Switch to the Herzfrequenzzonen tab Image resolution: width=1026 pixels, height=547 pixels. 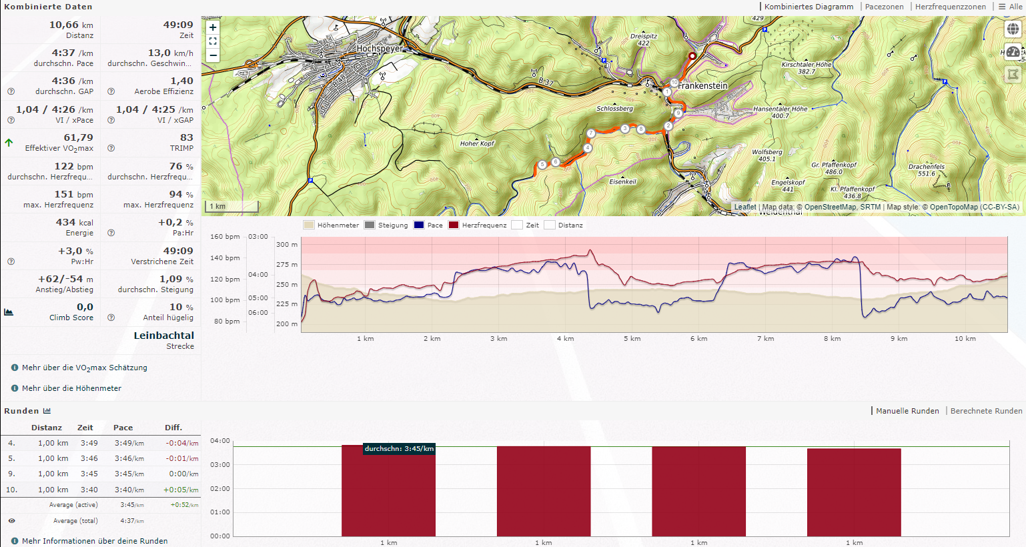950,7
